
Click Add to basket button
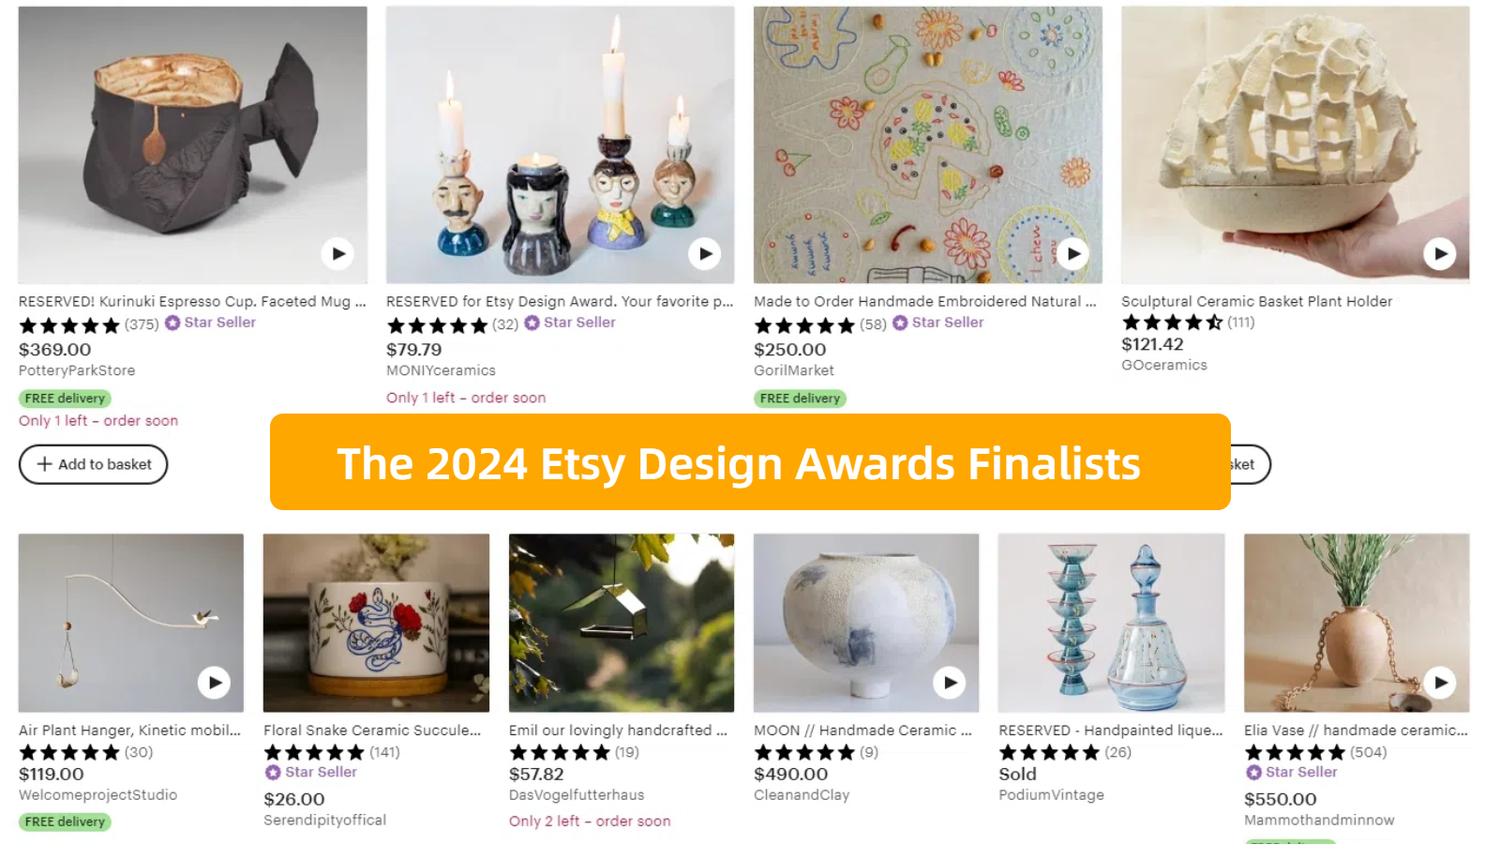click(x=93, y=464)
